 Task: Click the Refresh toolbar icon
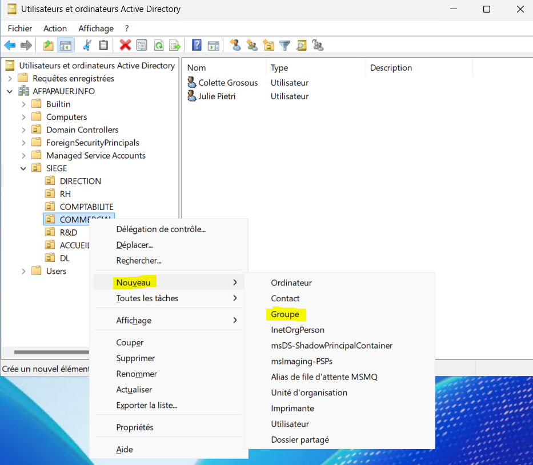[158, 46]
